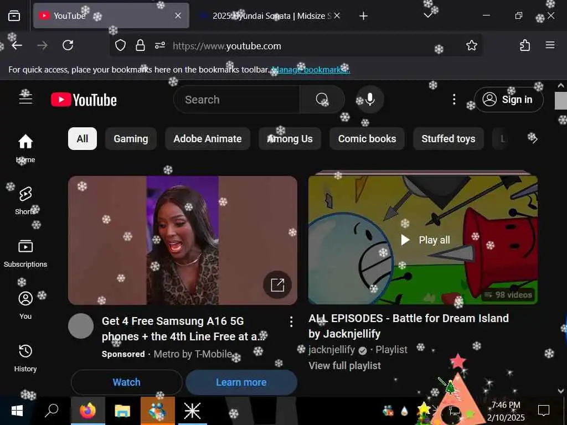This screenshot has width=567, height=425.
Task: Bookmark this page with the star
Action: [472, 45]
